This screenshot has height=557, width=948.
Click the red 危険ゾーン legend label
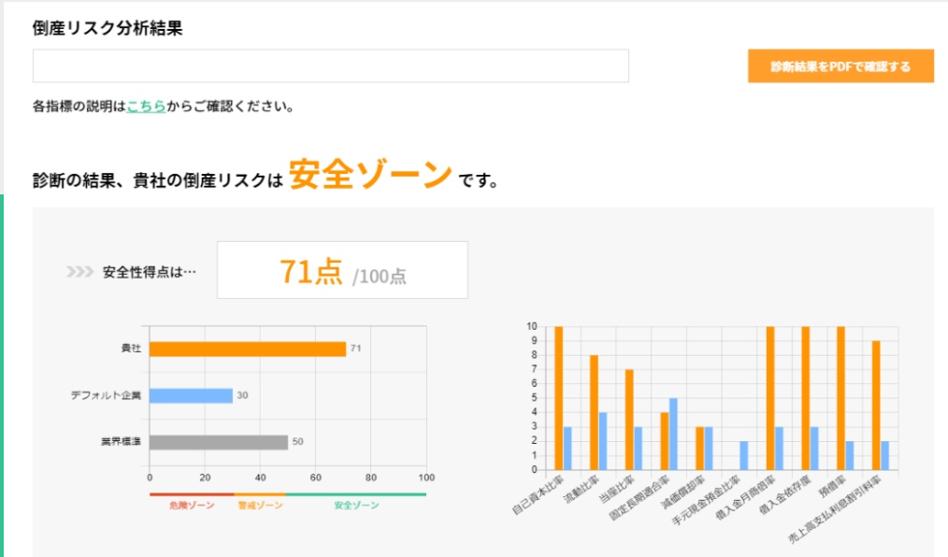point(191,506)
